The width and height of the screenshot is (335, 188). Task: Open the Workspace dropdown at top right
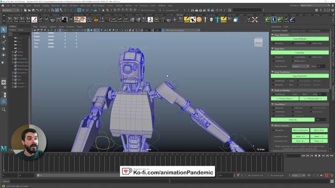coord(315,5)
